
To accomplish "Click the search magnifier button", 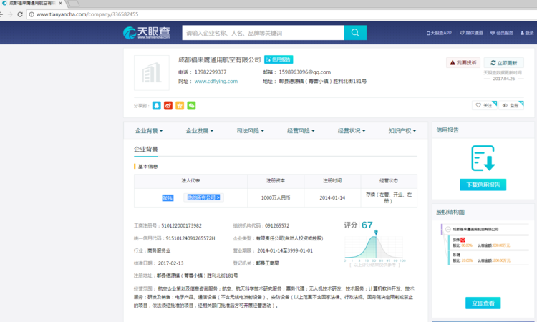I will click(355, 33).
